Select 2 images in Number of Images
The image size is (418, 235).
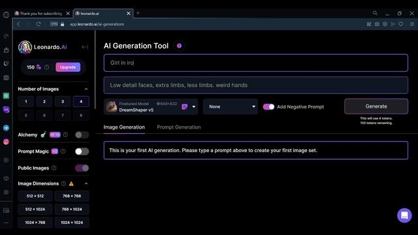(44, 102)
